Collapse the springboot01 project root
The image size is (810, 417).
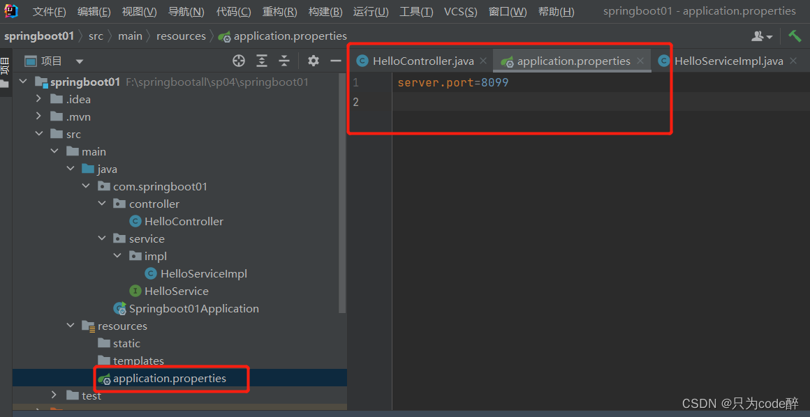point(23,82)
